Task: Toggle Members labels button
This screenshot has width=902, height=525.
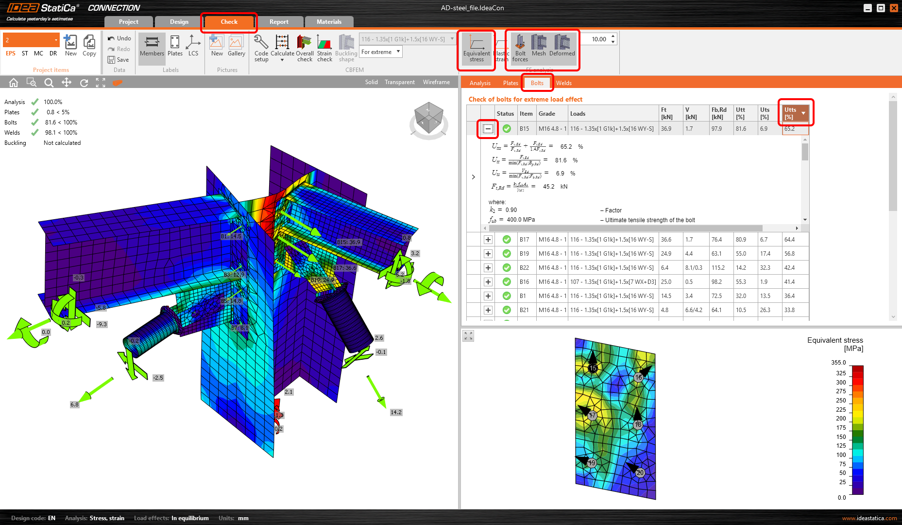Action: pos(152,47)
